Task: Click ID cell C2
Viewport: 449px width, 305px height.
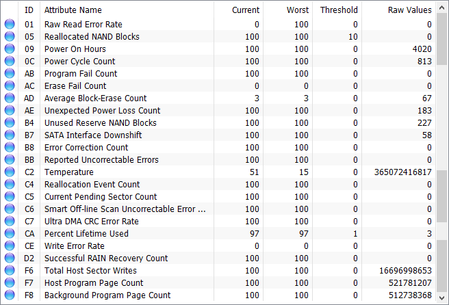Action: pos(29,172)
